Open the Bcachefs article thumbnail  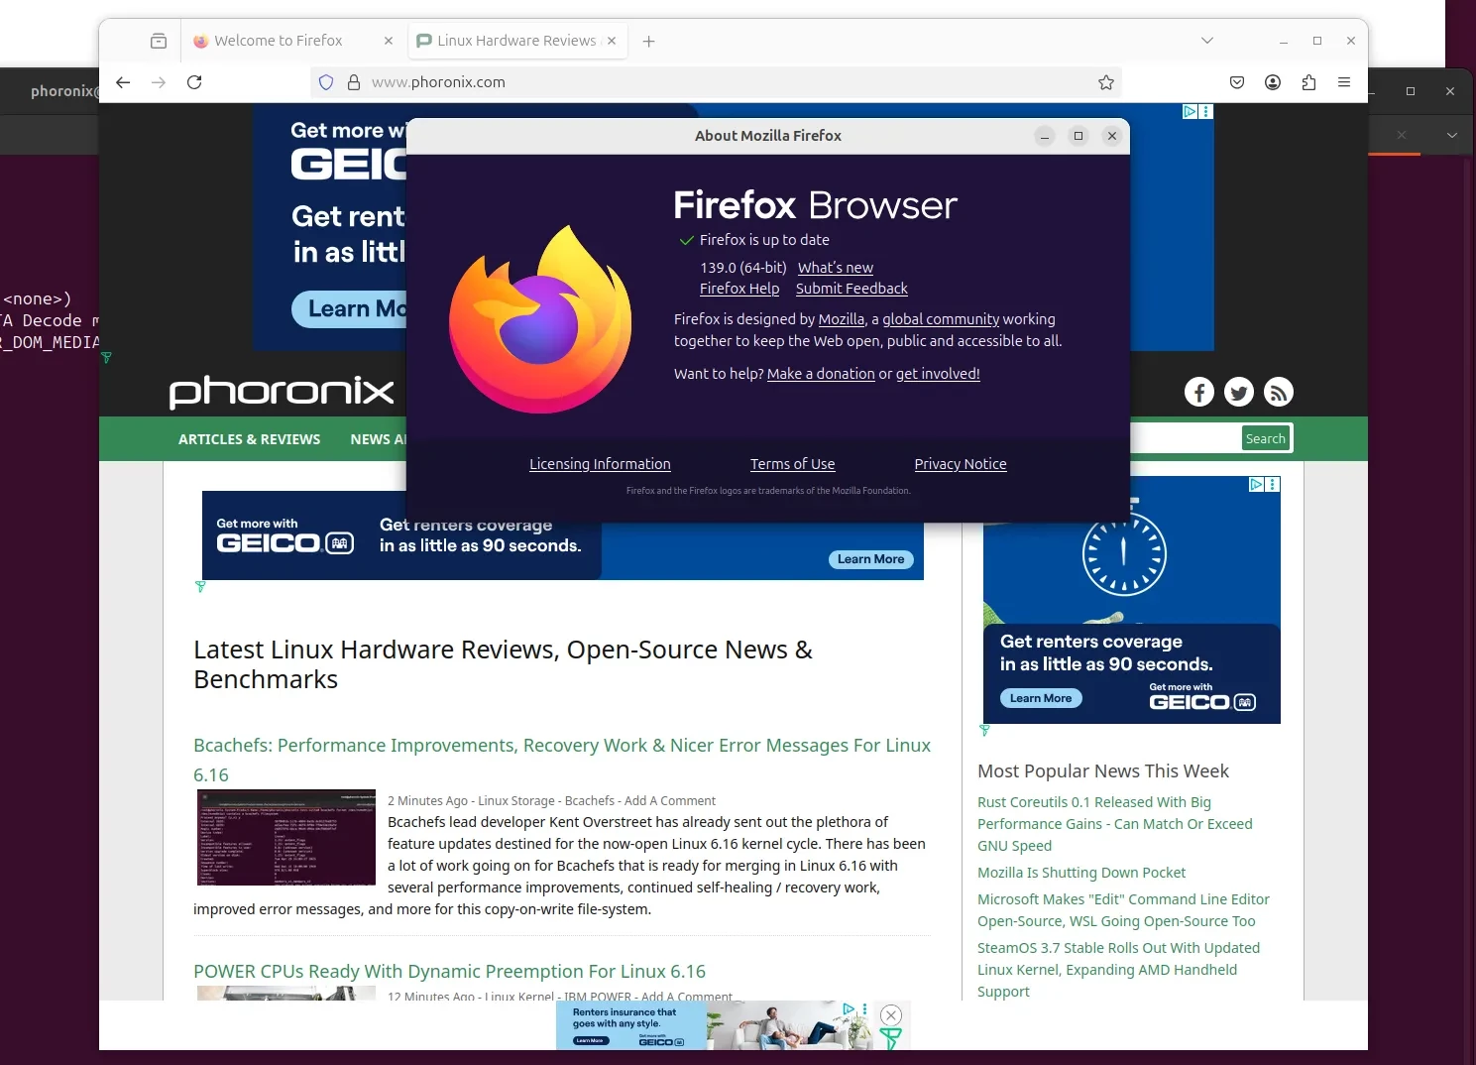(x=285, y=838)
